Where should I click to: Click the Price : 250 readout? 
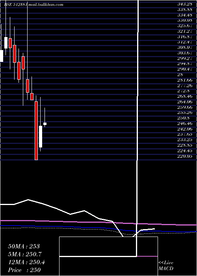point(24,270)
